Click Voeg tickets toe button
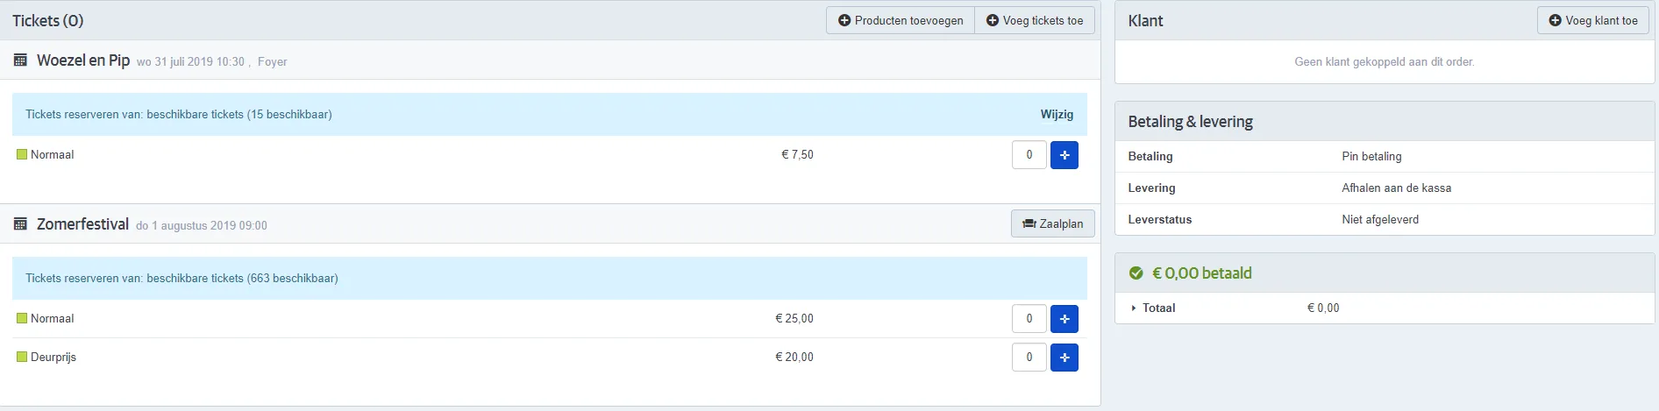 (x=1035, y=20)
